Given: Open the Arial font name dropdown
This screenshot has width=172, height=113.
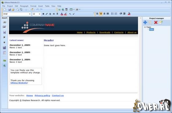Looking at the screenshot, I should pos(30,14).
